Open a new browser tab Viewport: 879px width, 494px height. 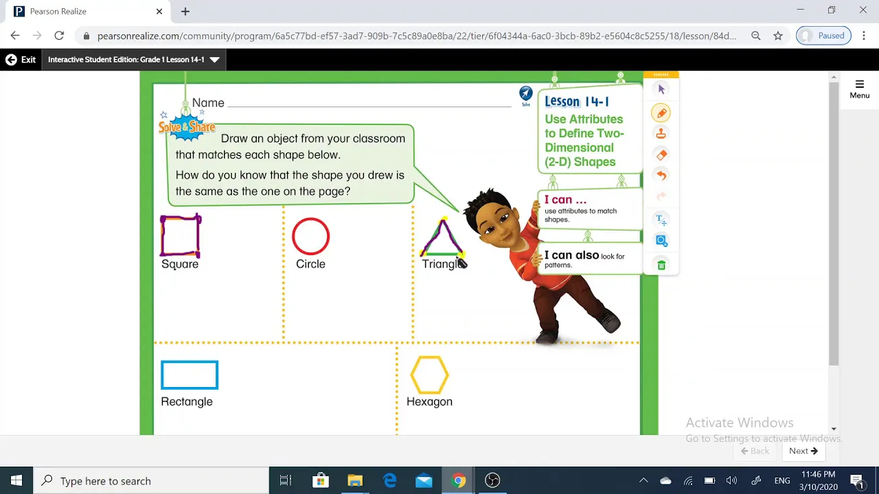click(185, 12)
